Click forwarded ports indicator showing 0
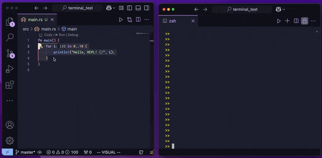 (88, 152)
